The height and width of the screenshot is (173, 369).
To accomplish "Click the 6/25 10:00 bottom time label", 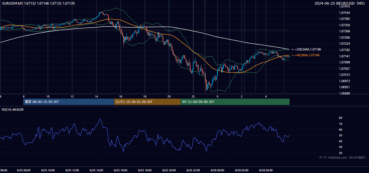I will (48, 170).
